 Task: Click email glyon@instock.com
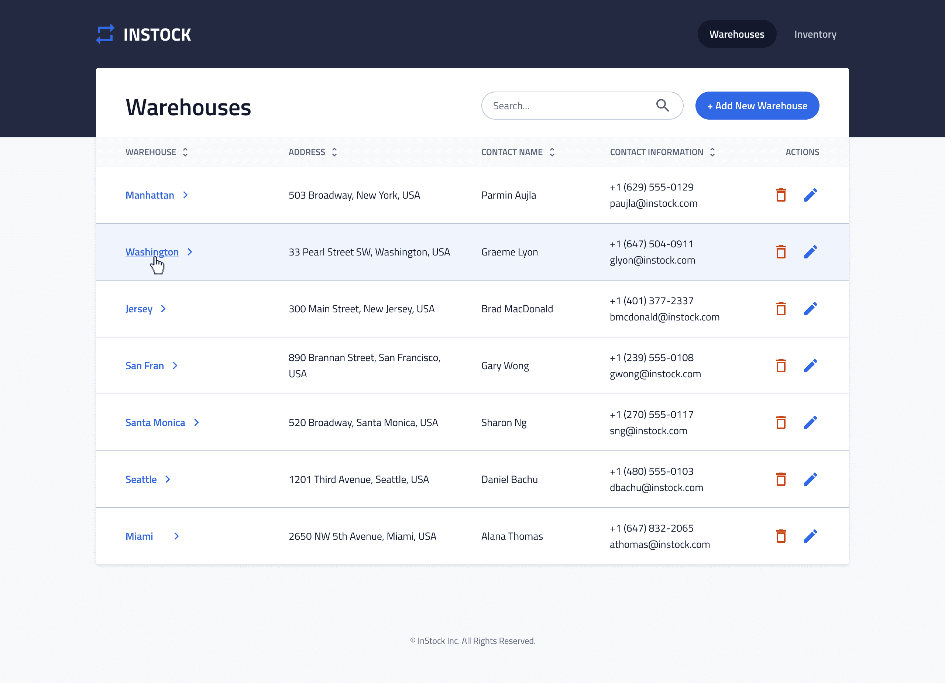pyautogui.click(x=652, y=260)
